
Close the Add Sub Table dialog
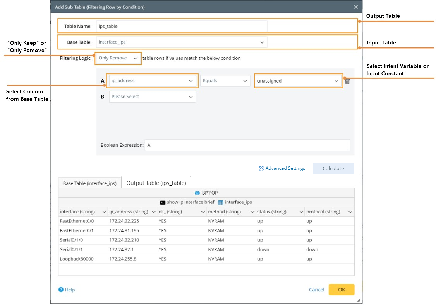click(x=356, y=7)
